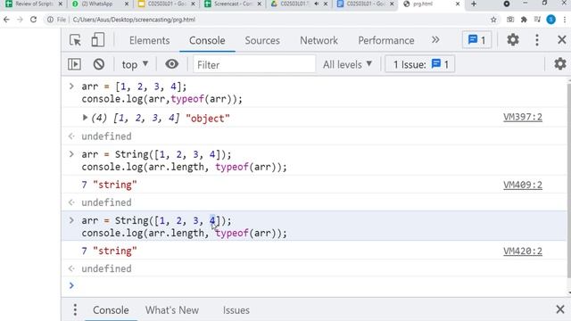Open console settings gear in the console toolbar

tap(559, 64)
